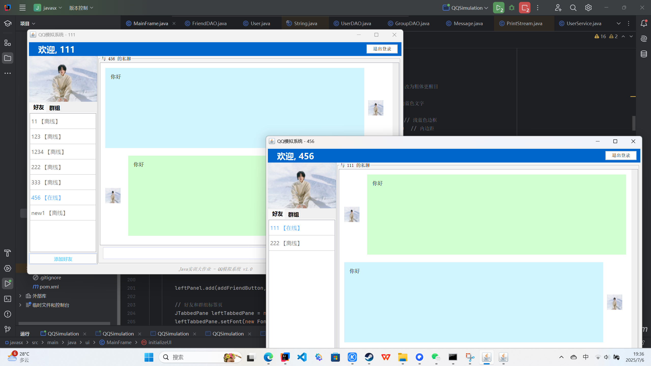Open the Problems tool window icon
The width and height of the screenshot is (651, 366).
point(8,314)
